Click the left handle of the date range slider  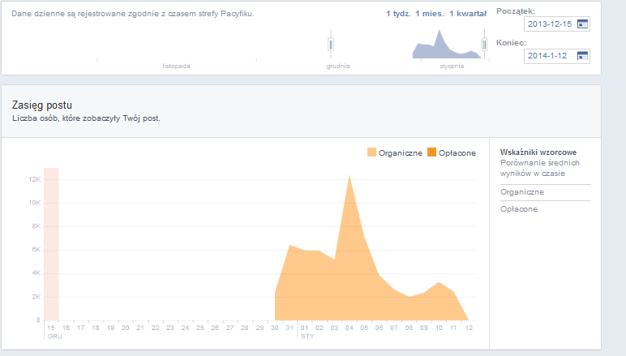pos(331,44)
